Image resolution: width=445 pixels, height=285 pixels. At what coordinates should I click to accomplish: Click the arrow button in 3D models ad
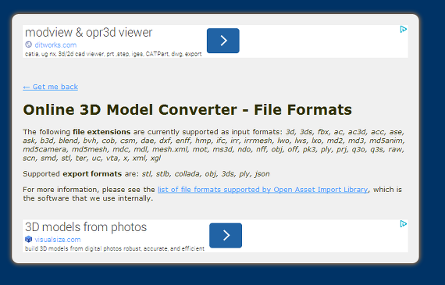pyautogui.click(x=226, y=235)
